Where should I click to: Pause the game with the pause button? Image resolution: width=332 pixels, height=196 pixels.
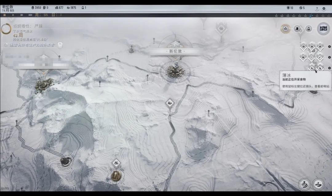click(4, 15)
